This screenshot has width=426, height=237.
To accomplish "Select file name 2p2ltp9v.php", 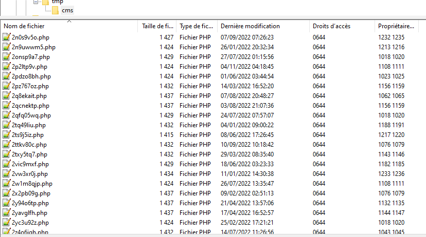I will 29,67.
